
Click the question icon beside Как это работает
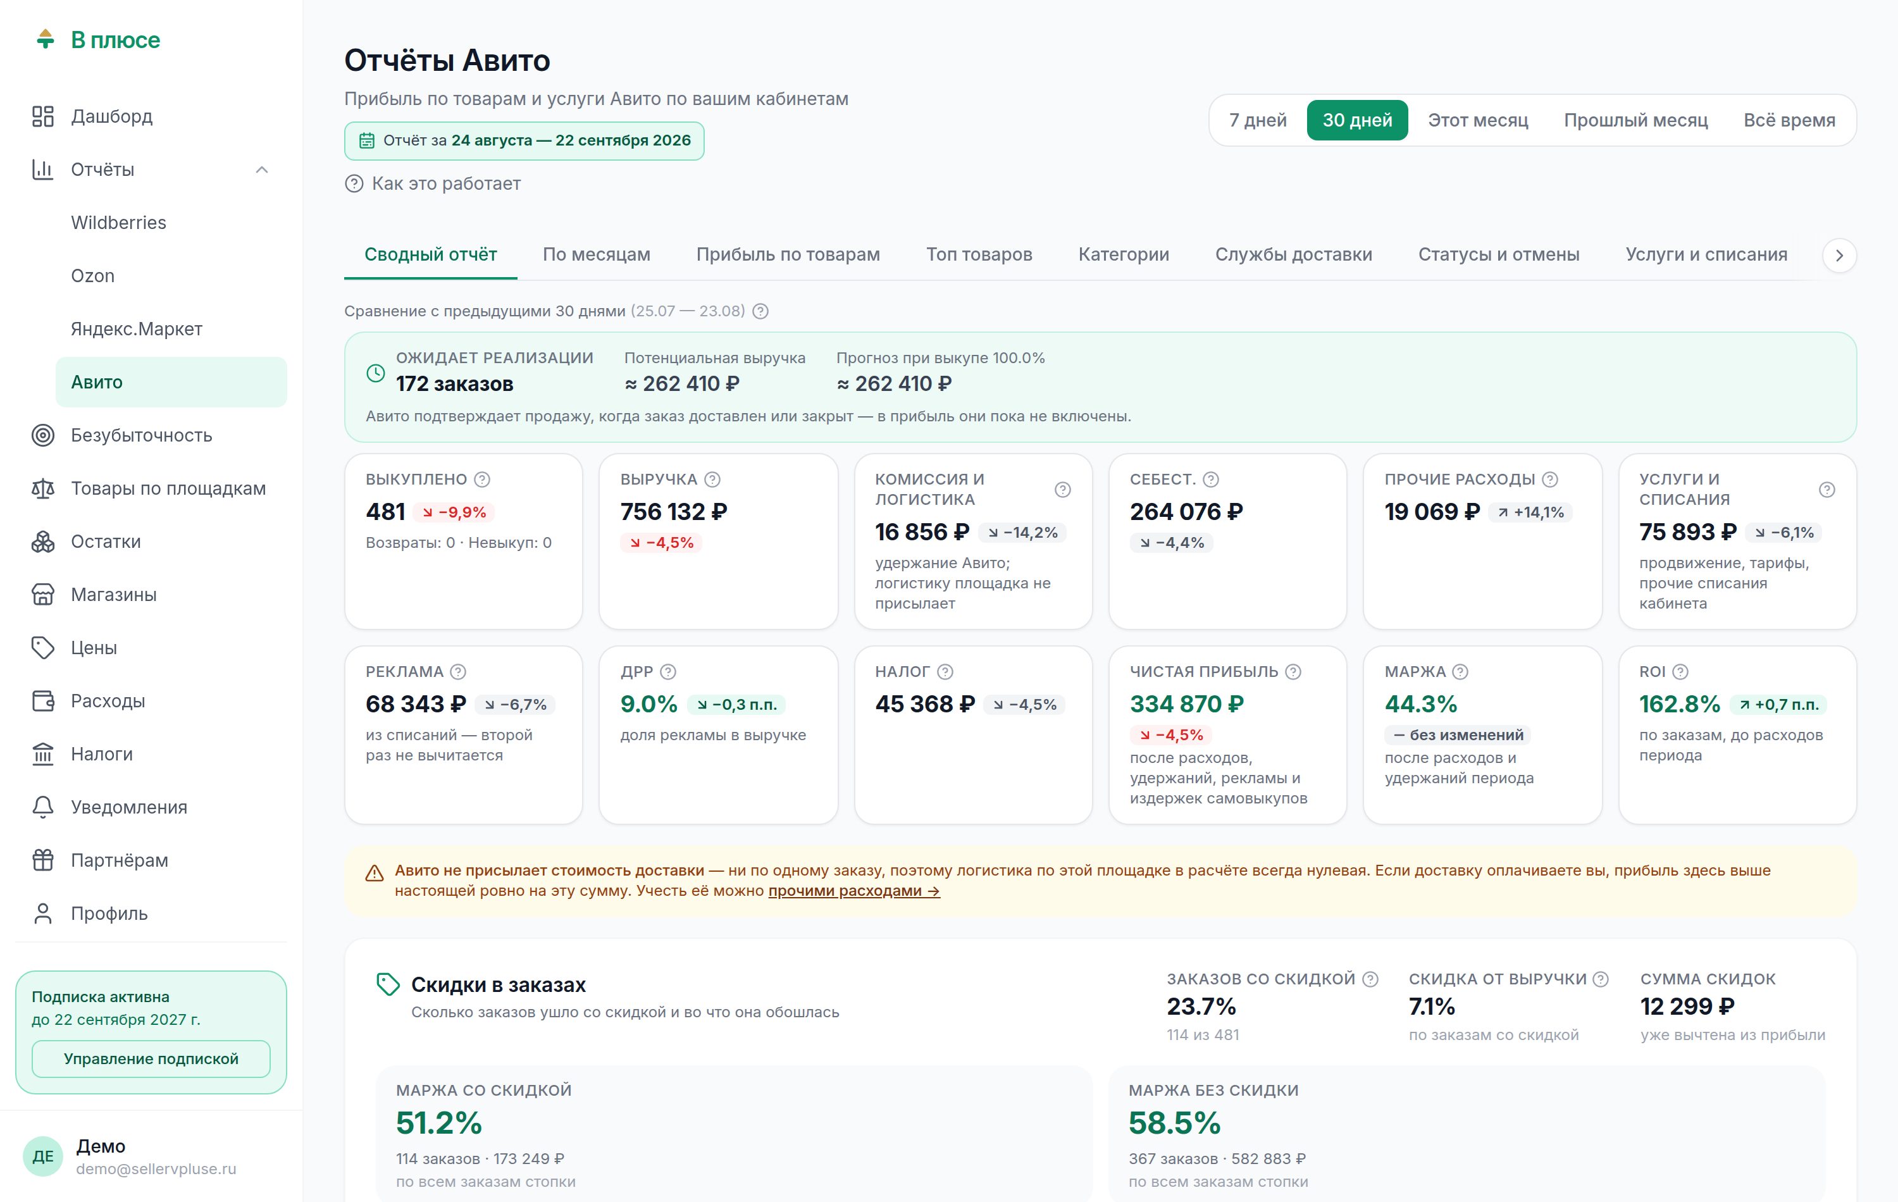coord(354,183)
